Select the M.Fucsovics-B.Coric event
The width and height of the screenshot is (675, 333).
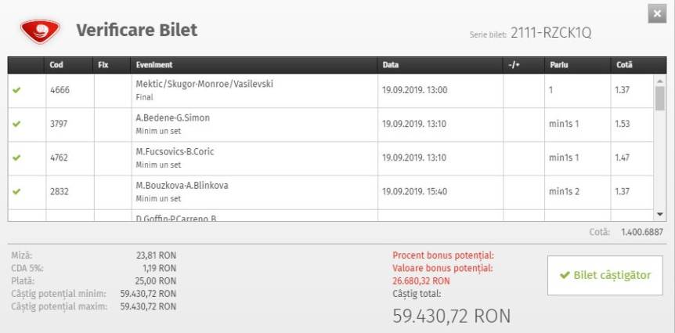pos(175,152)
